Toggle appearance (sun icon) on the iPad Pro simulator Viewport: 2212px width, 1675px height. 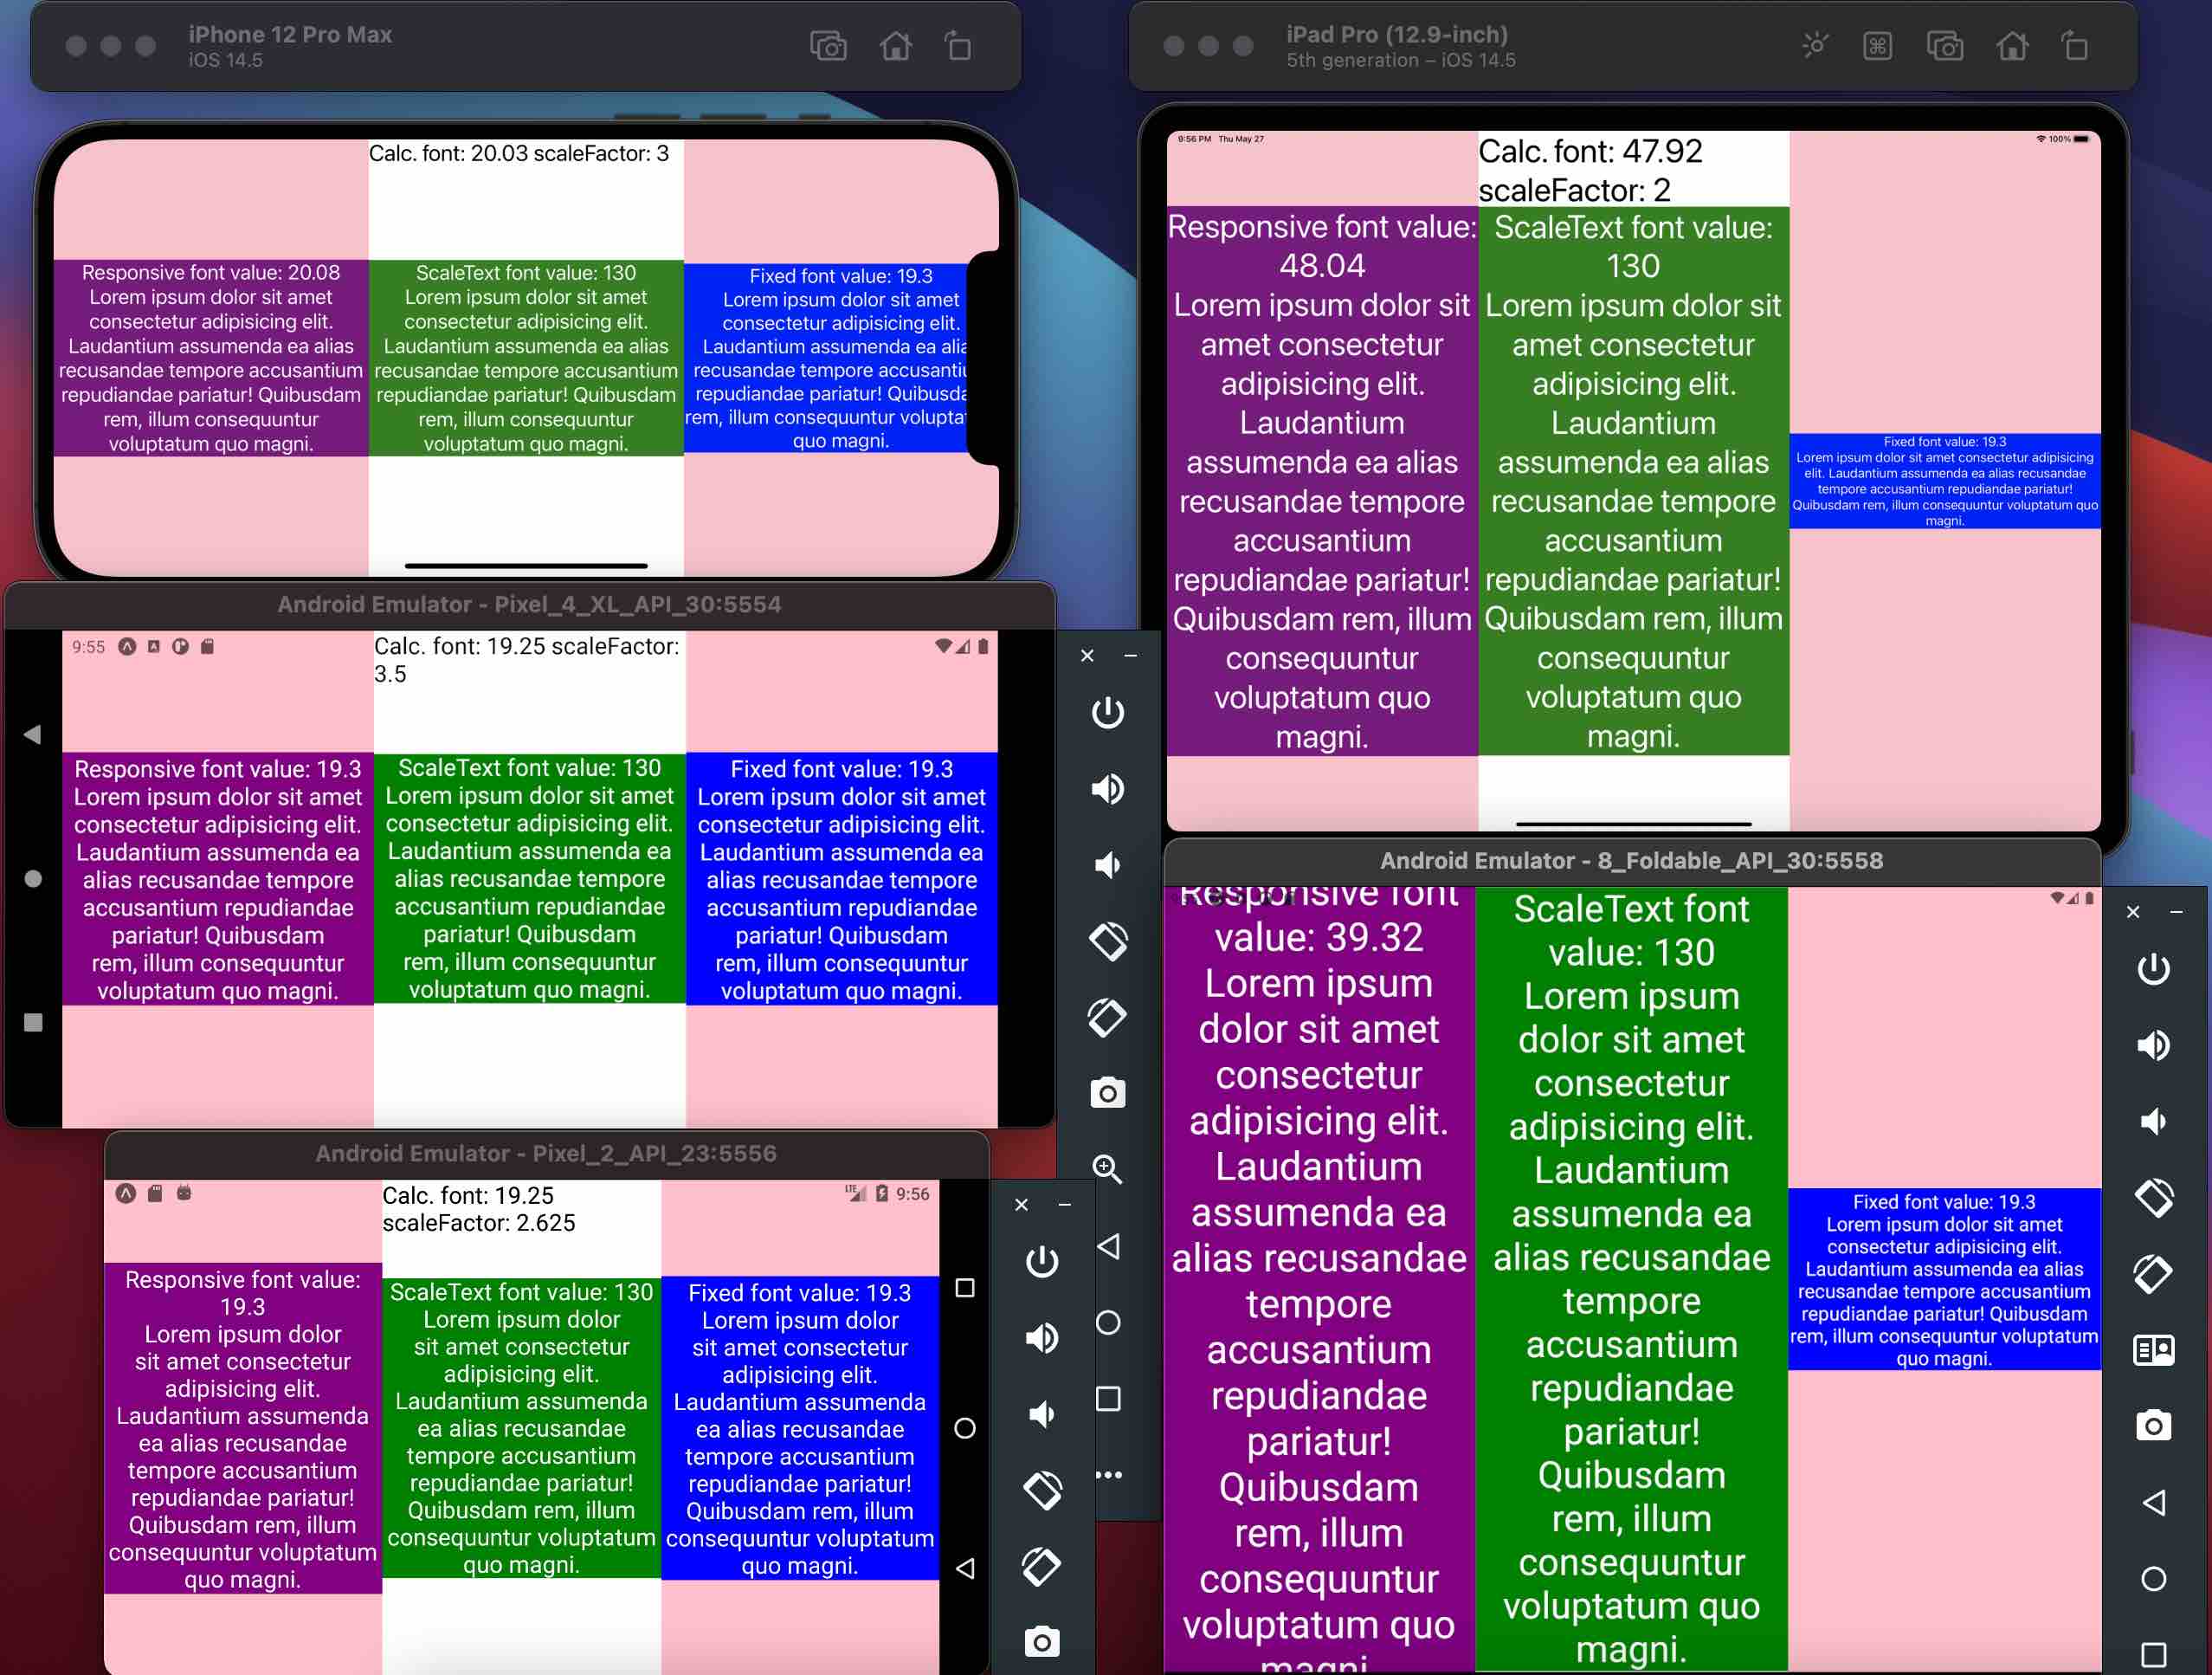point(1815,46)
